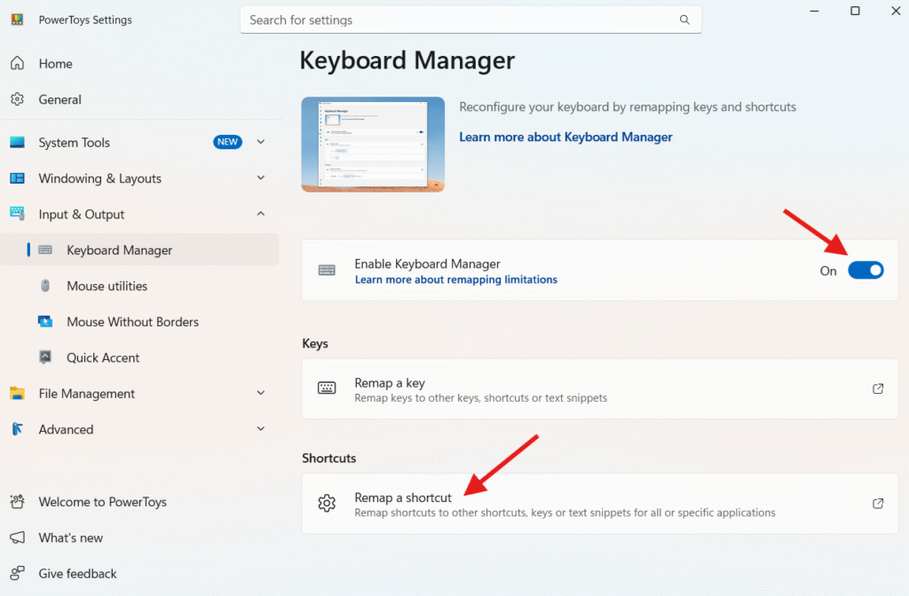Click the Home icon in sidebar

[17, 64]
